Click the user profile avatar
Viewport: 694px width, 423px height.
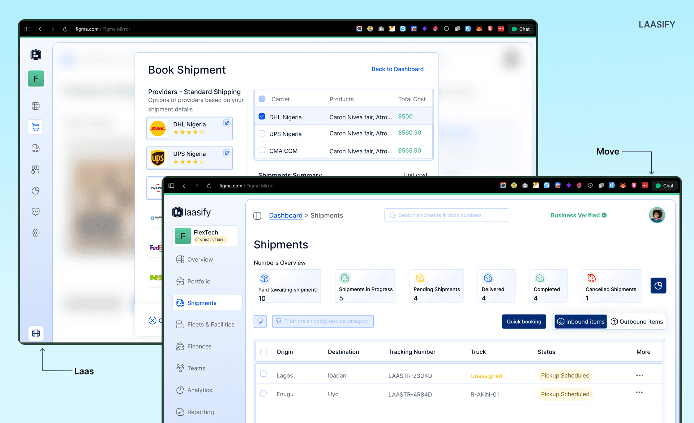tap(657, 215)
